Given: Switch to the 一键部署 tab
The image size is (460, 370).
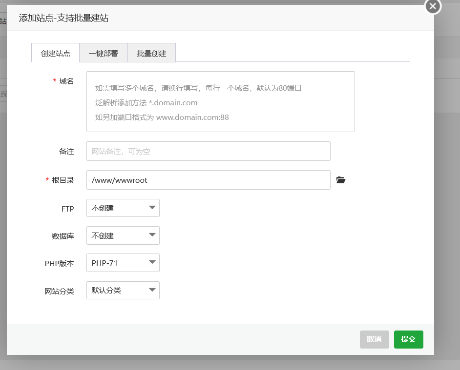Looking at the screenshot, I should coord(103,54).
